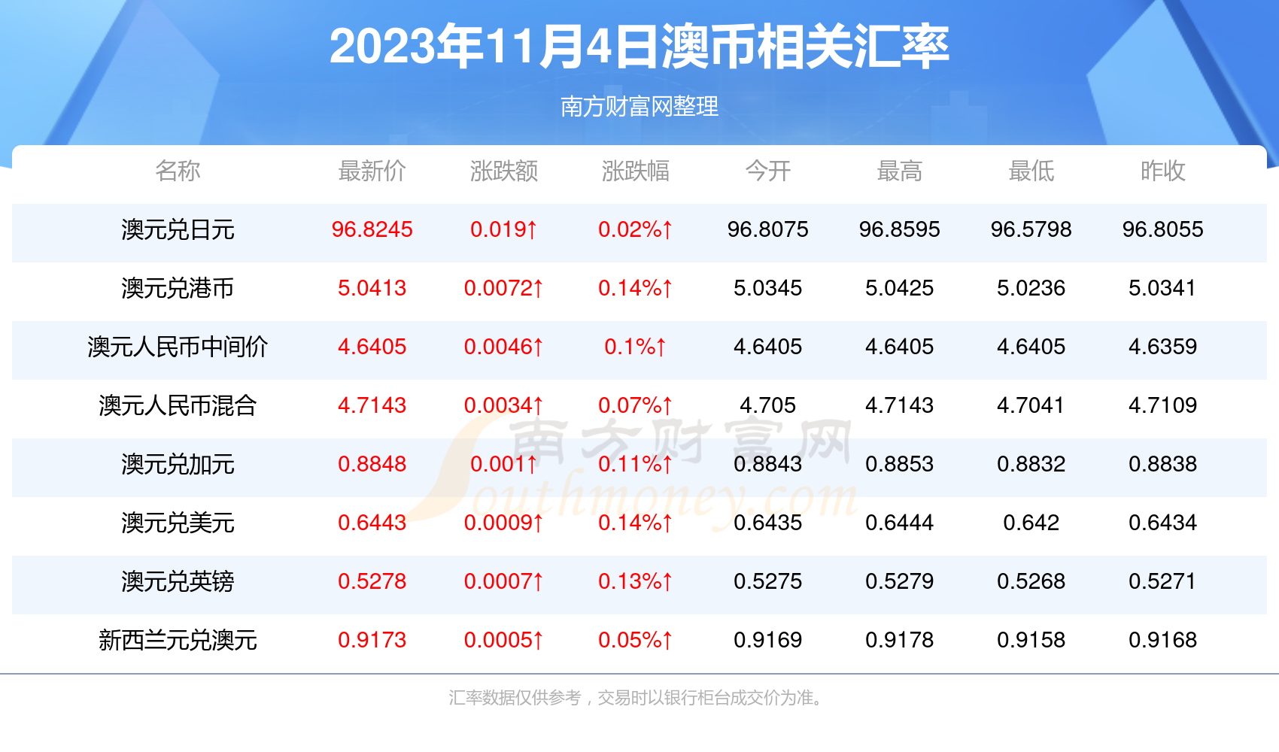
Task: Click the change amount 0.019↑
Action: pyautogui.click(x=503, y=229)
